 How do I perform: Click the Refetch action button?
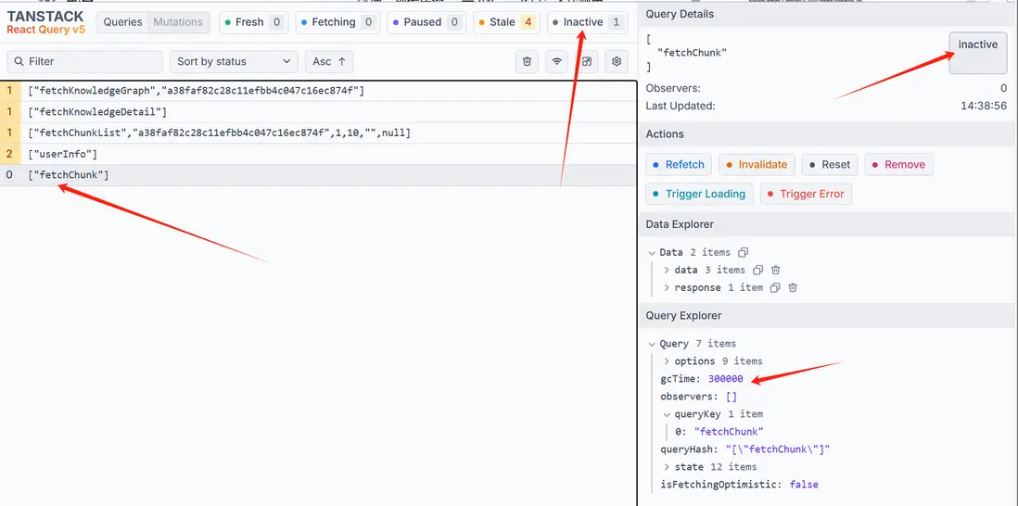point(679,165)
